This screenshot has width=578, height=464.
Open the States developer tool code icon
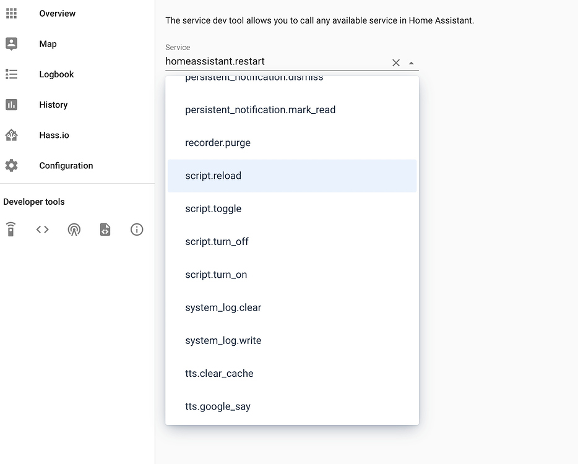[42, 230]
